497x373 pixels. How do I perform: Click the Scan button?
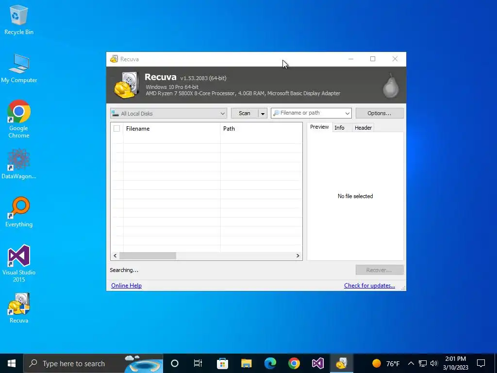(245, 113)
